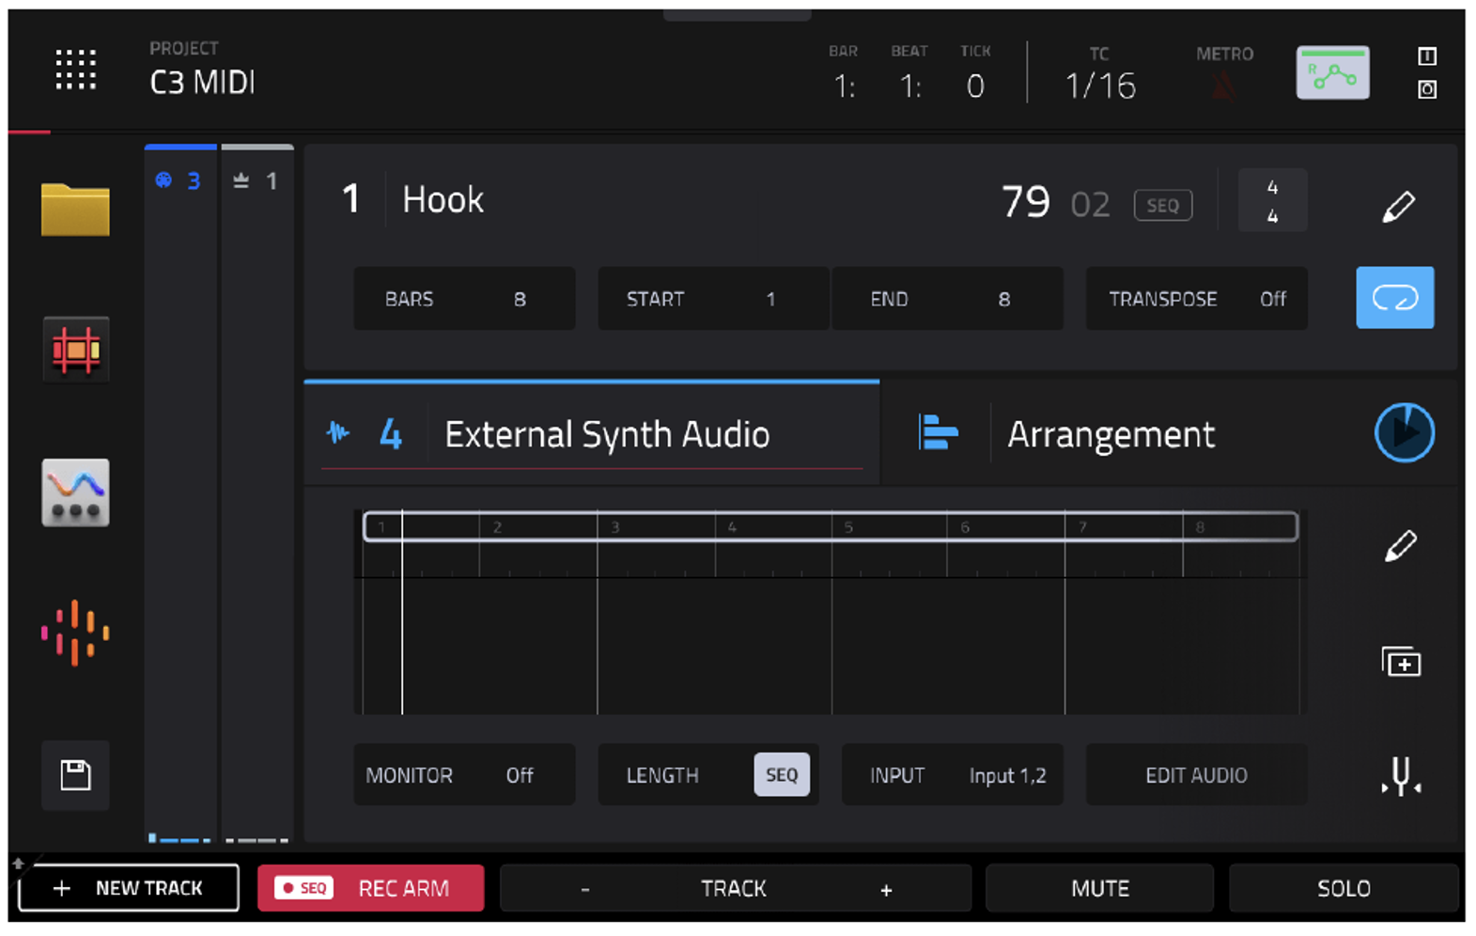The width and height of the screenshot is (1476, 936).
Task: Click the blue play dial in Arrangement
Action: point(1404,433)
